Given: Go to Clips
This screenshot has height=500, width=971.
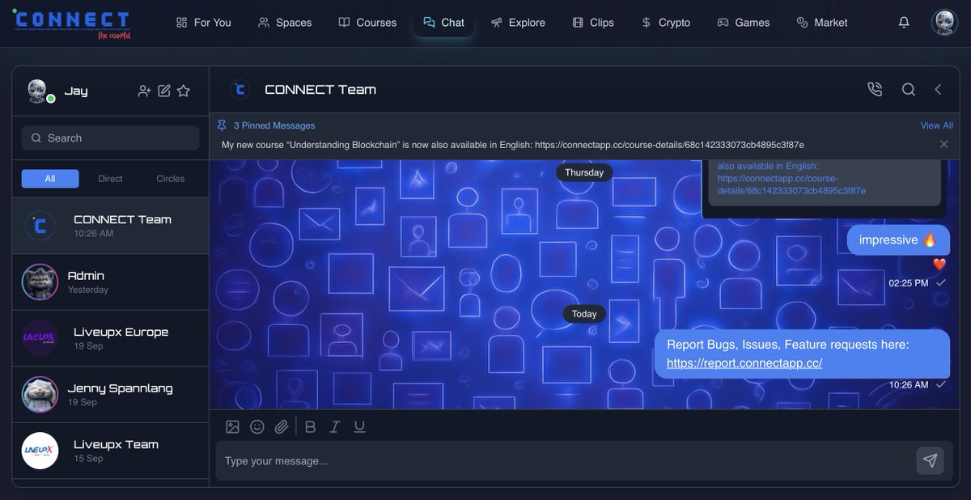Looking at the screenshot, I should point(593,23).
